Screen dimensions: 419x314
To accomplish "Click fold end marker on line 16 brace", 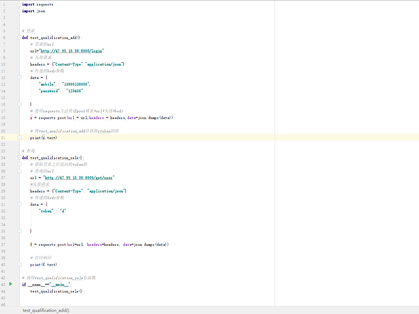I will click(x=19, y=104).
